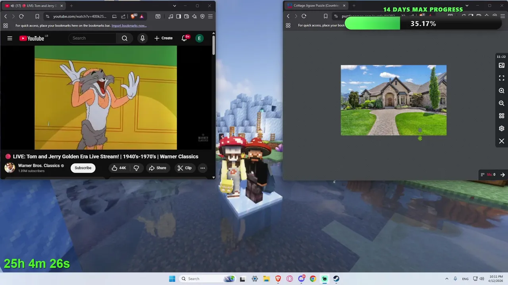The height and width of the screenshot is (285, 508).
Task: Start YouTube voice search with microphone
Action: click(x=142, y=38)
